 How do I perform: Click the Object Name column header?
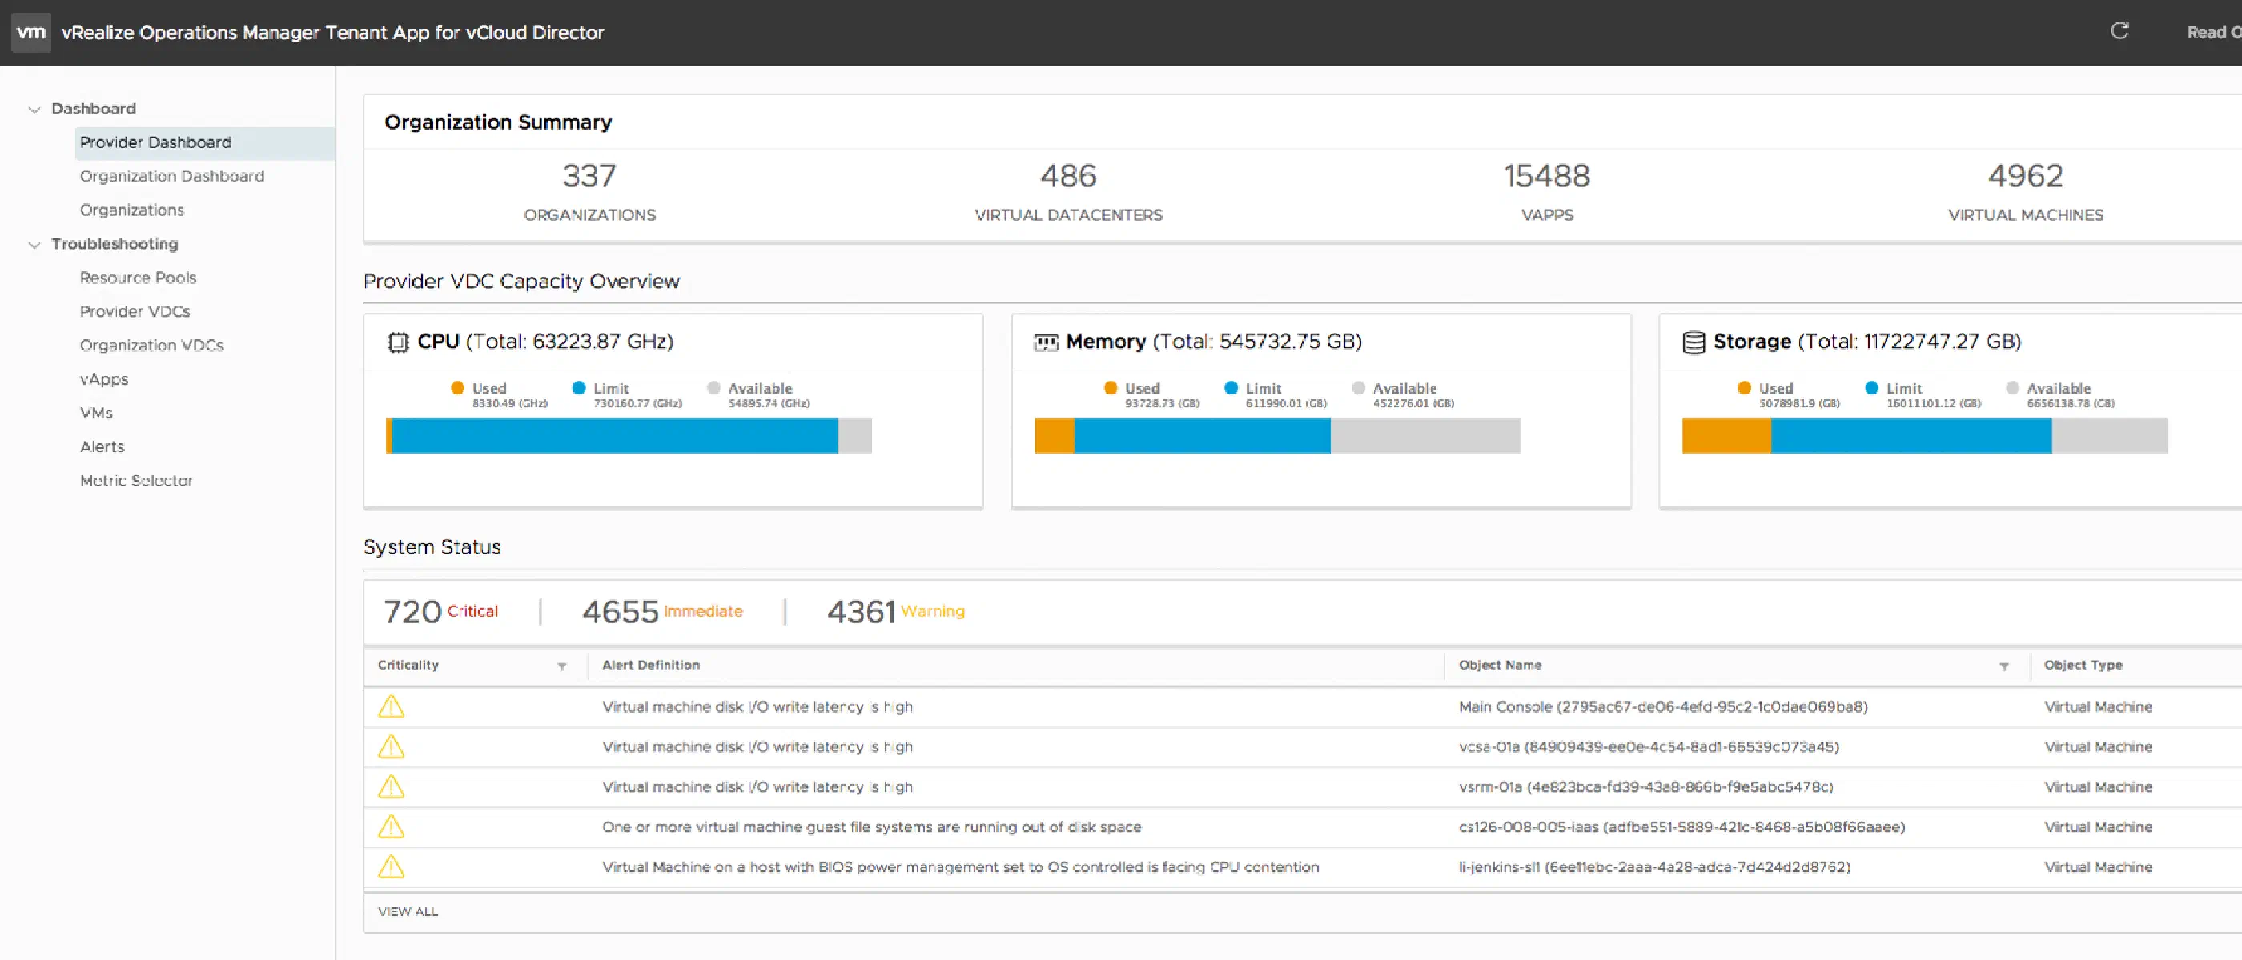click(1500, 666)
